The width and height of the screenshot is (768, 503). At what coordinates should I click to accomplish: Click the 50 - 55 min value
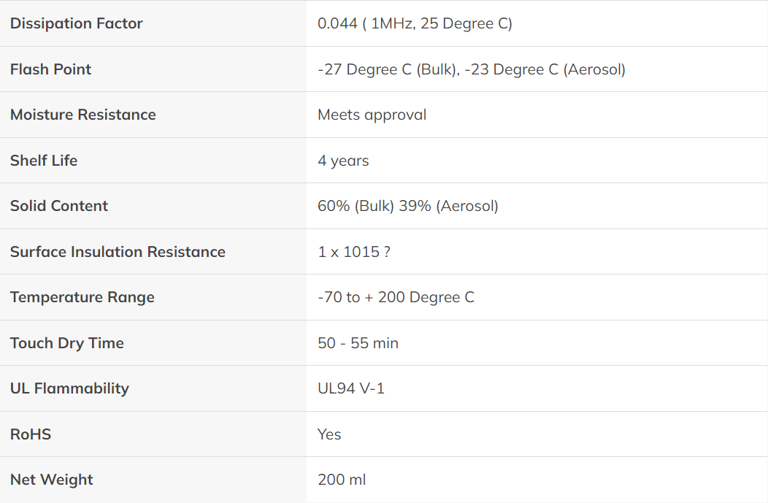(x=358, y=343)
